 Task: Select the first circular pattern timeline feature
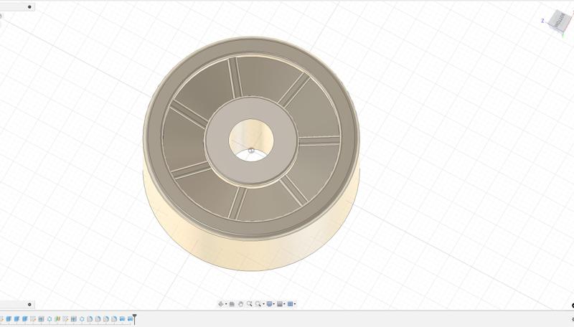tap(50, 319)
